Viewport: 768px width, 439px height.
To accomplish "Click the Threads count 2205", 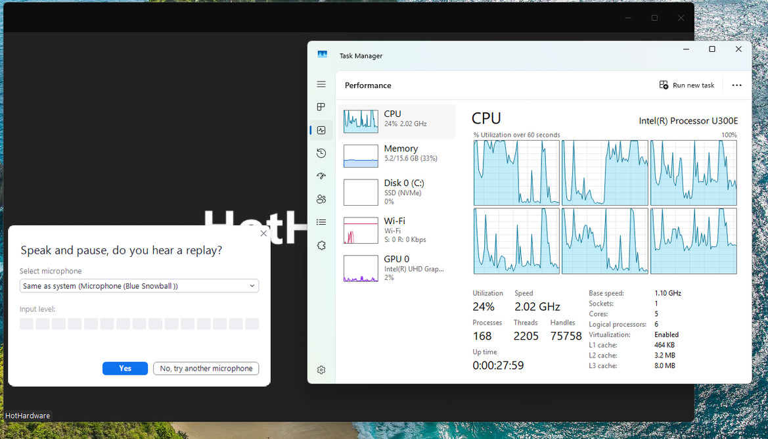I will pyautogui.click(x=526, y=336).
